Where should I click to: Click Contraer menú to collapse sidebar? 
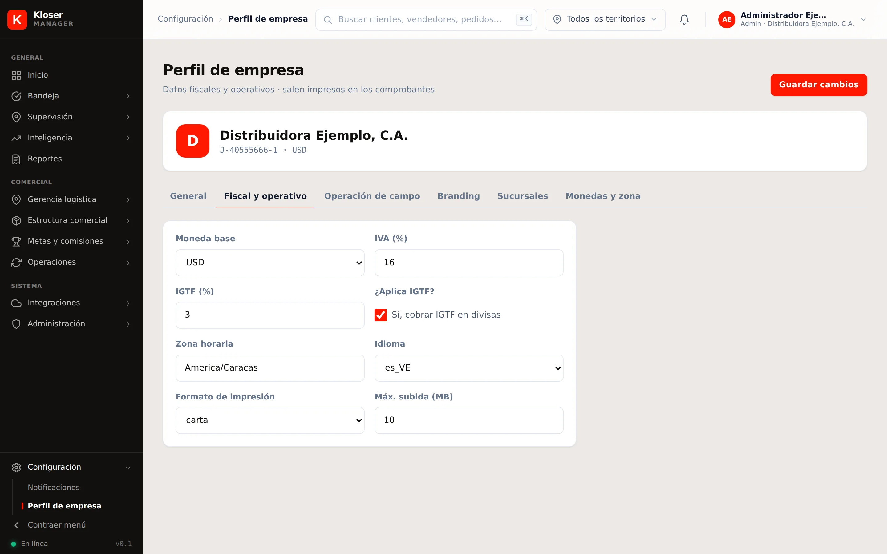(57, 525)
